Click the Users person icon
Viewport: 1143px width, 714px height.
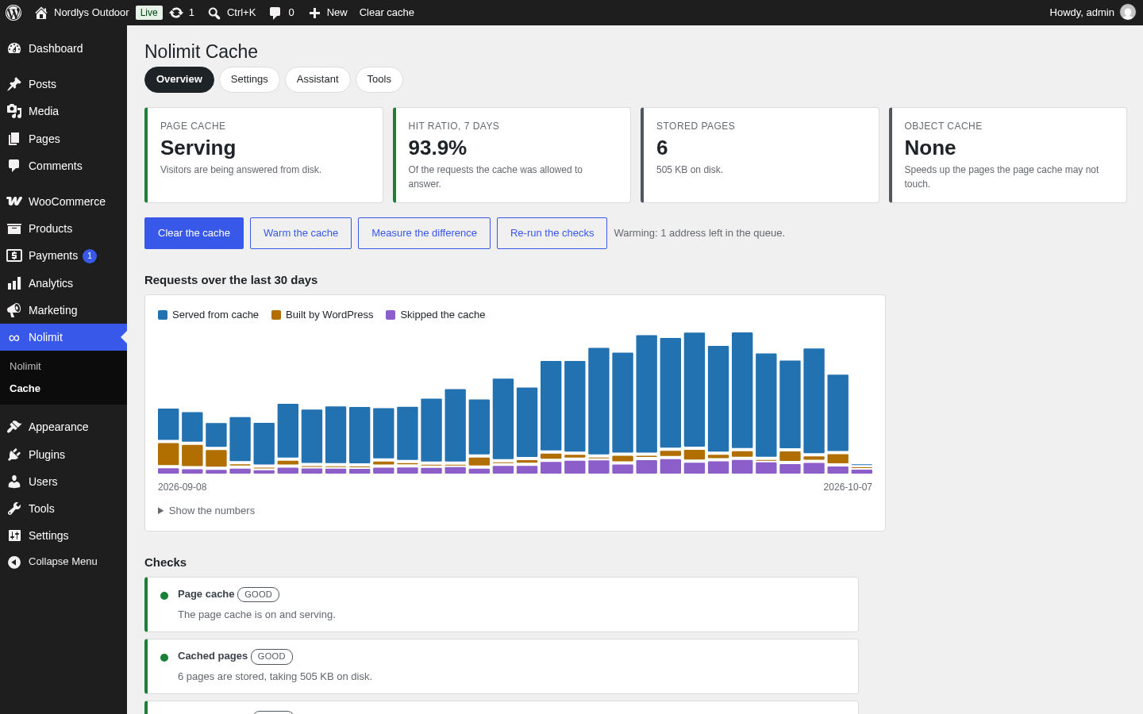pos(14,482)
